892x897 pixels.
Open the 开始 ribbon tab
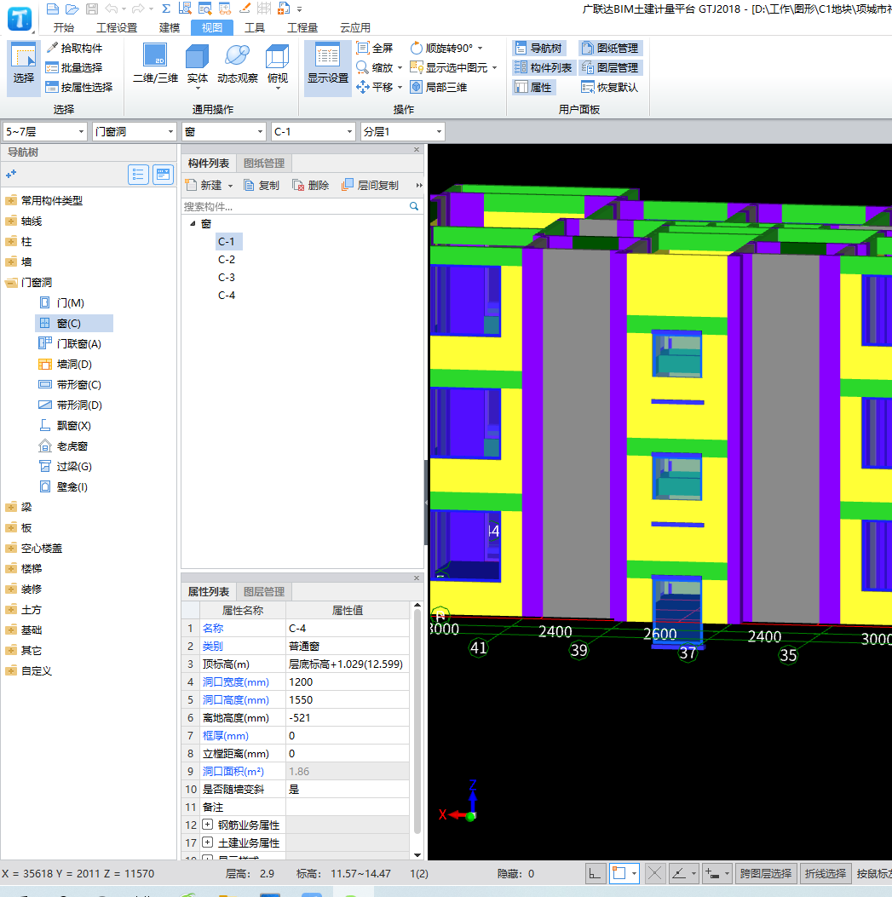64,27
